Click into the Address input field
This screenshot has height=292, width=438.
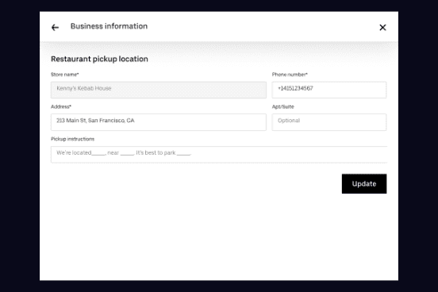coord(159,122)
